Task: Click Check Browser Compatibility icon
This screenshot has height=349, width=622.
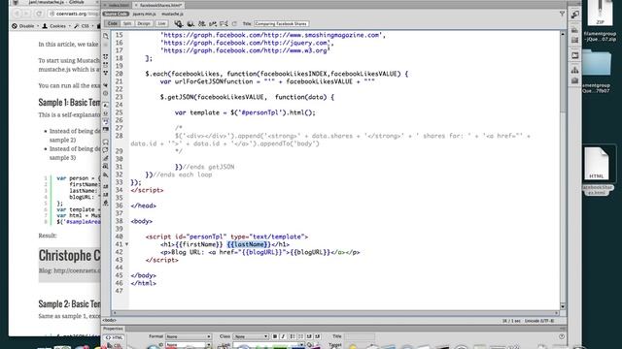Action: point(224,23)
